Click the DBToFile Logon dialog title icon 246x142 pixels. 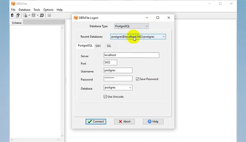point(76,18)
